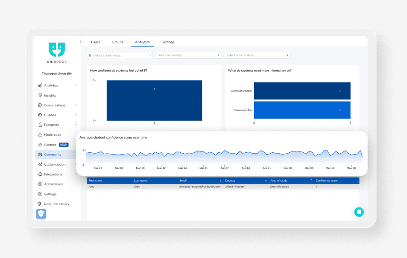Image resolution: width=407 pixels, height=258 pixels.
Task: Switch to the Groups tab
Action: [117, 42]
